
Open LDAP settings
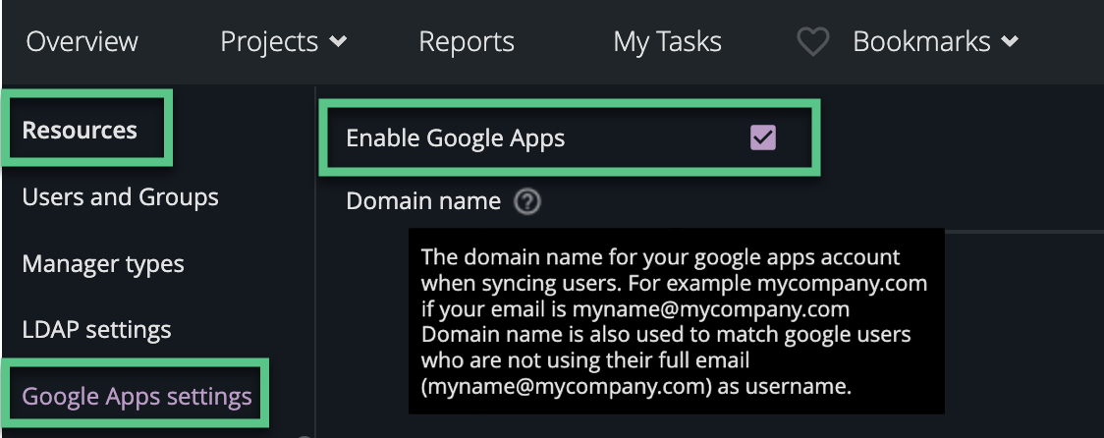pyautogui.click(x=96, y=330)
